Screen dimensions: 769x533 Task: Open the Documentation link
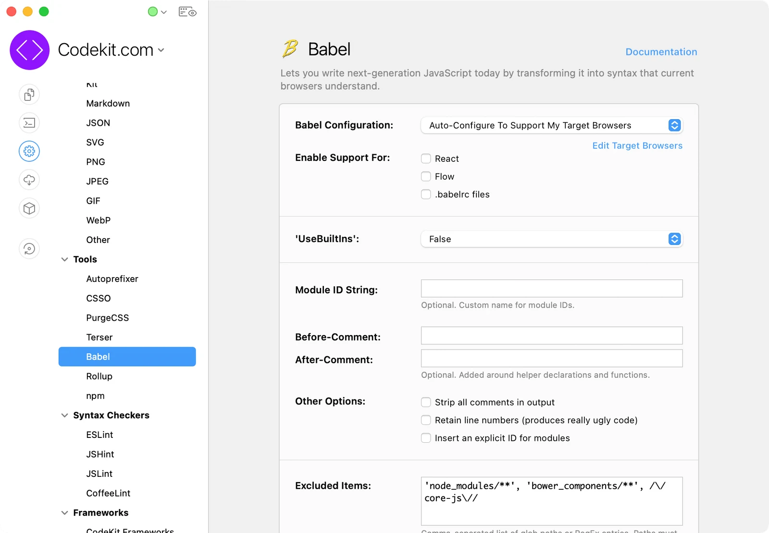click(661, 52)
